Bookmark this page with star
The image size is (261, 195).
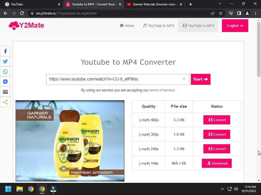pyautogui.click(x=221, y=13)
